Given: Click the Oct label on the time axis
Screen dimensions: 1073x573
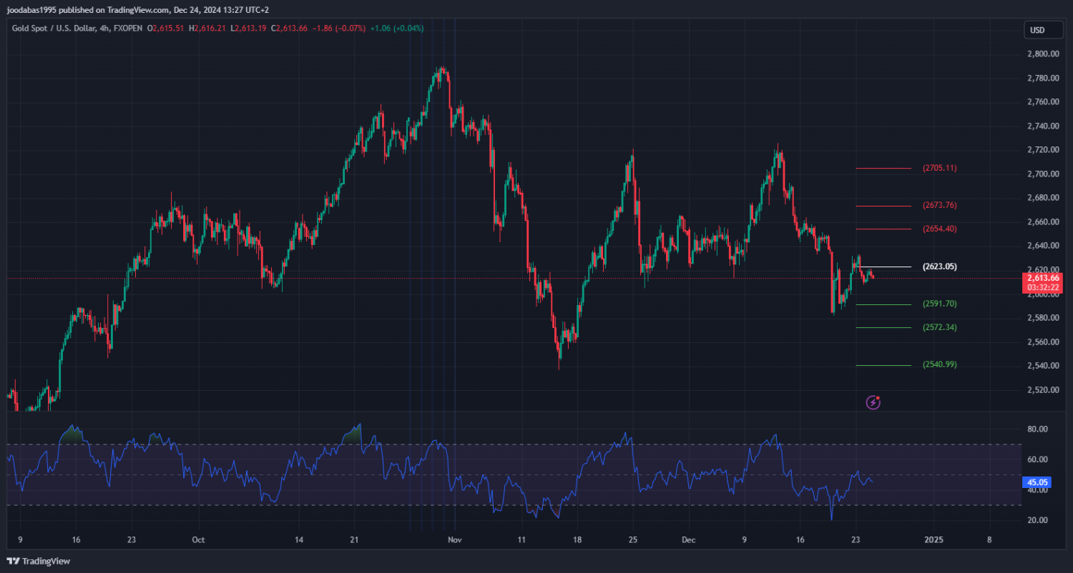Looking at the screenshot, I should pyautogui.click(x=198, y=540).
